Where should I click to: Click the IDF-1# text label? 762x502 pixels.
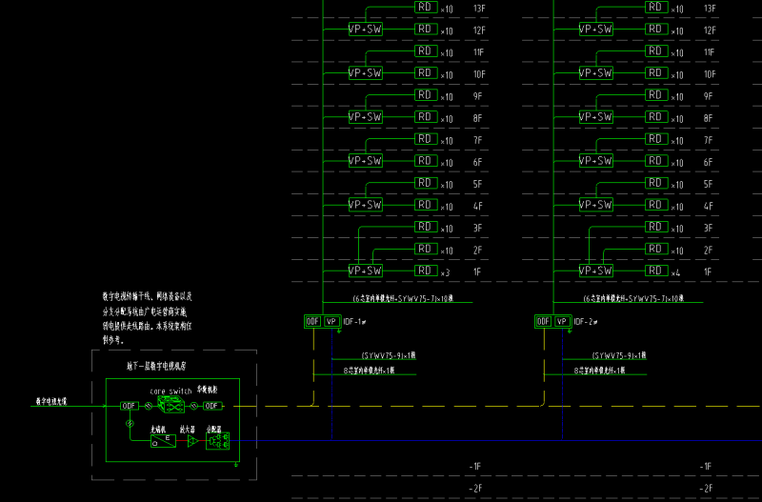tap(354, 322)
